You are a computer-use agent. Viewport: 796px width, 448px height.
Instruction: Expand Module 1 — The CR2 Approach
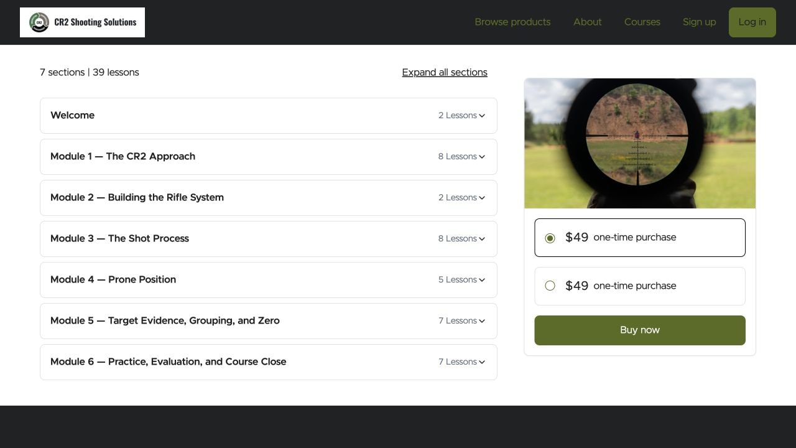click(x=269, y=157)
